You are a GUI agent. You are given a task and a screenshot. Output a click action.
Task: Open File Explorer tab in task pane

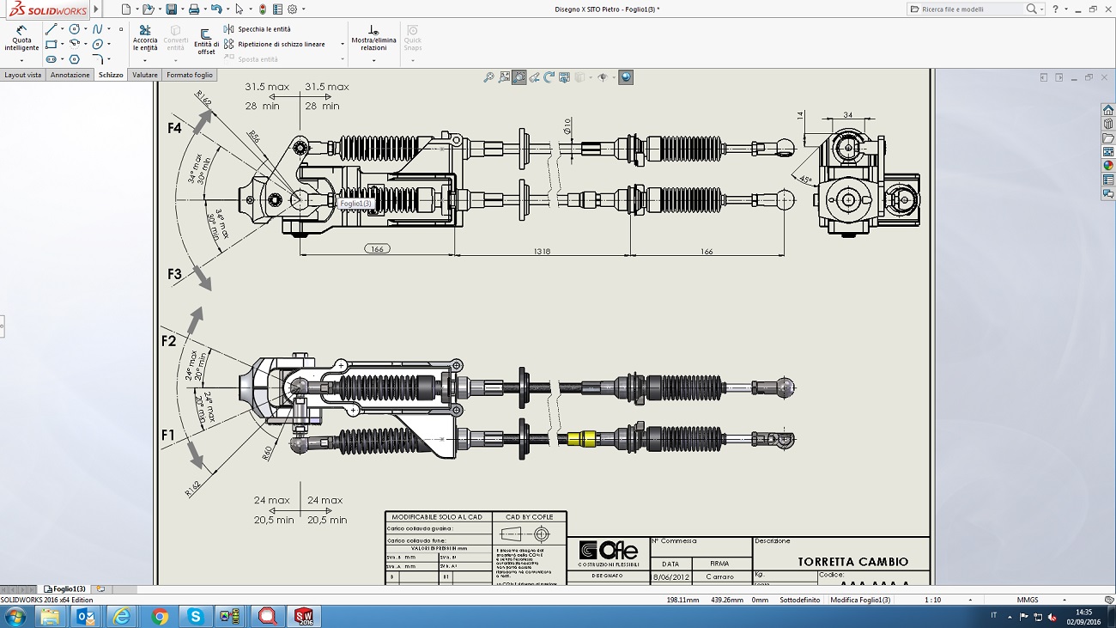(1108, 138)
